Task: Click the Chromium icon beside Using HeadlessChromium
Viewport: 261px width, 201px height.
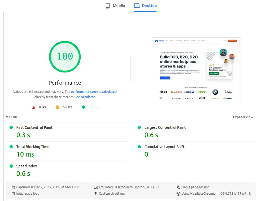Action: pyautogui.click(x=178, y=194)
